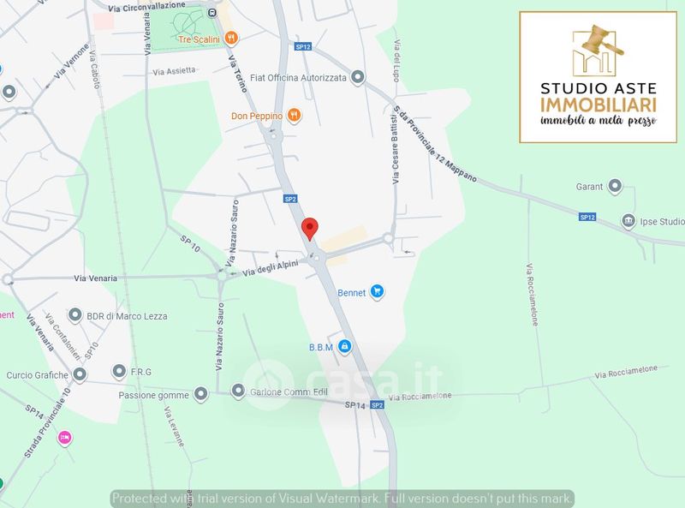Open the Garant place marker

pyautogui.click(x=615, y=186)
